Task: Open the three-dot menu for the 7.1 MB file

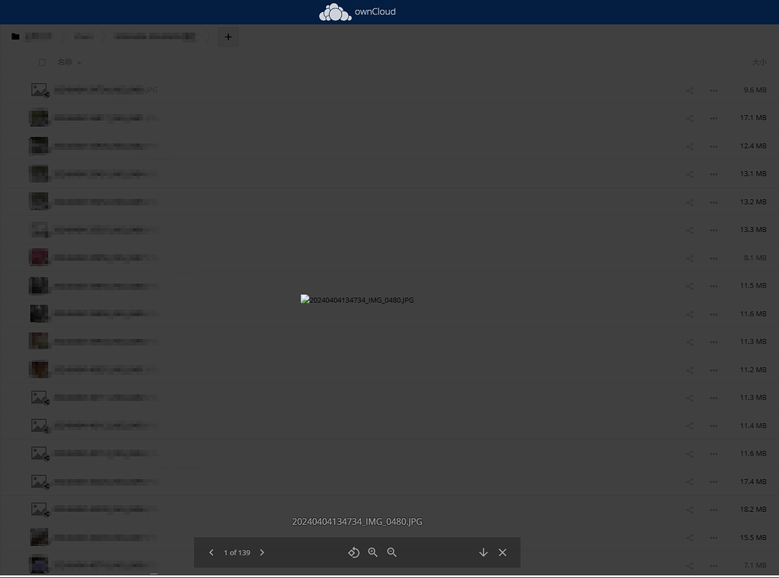Action: point(714,565)
